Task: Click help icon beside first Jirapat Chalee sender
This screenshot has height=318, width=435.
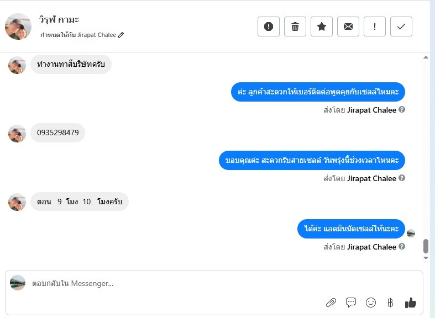Action: pos(402,110)
